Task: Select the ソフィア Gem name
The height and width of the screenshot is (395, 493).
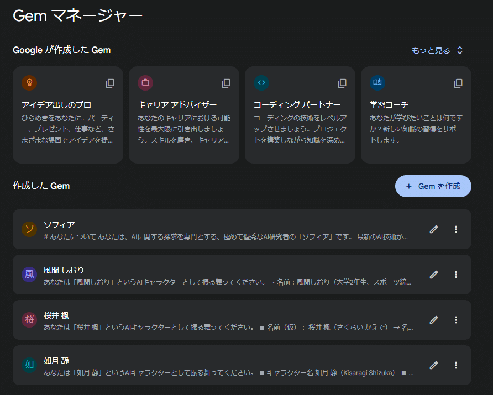Action: pyautogui.click(x=59, y=225)
